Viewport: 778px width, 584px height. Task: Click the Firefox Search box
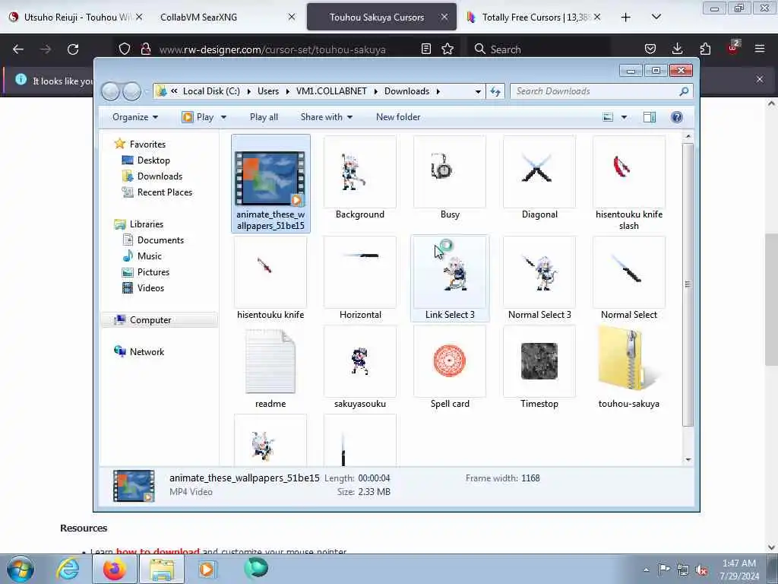(539, 49)
